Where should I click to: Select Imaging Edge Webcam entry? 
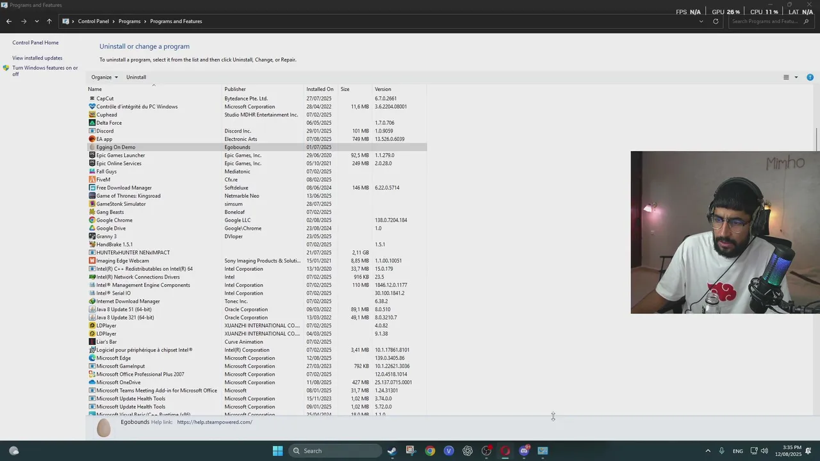[122, 261]
